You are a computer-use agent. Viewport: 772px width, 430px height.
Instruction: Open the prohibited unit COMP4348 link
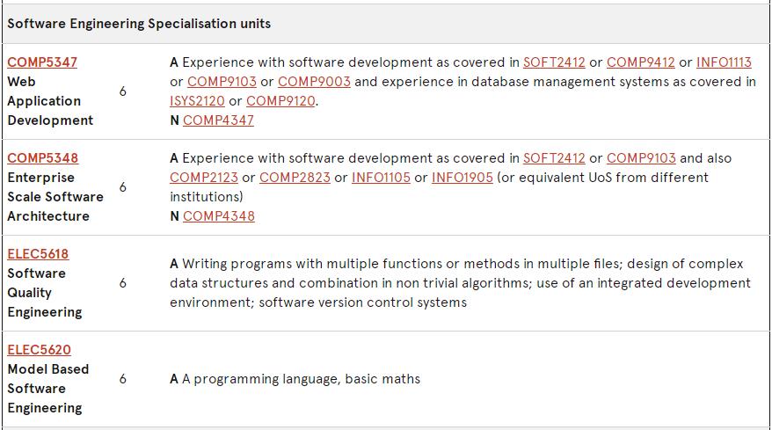[219, 216]
